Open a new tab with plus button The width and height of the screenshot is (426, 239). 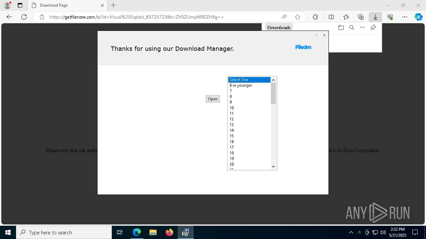[113, 5]
